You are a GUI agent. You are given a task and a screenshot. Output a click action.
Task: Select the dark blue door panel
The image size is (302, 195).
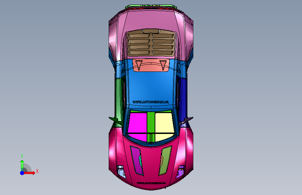[x=183, y=100]
